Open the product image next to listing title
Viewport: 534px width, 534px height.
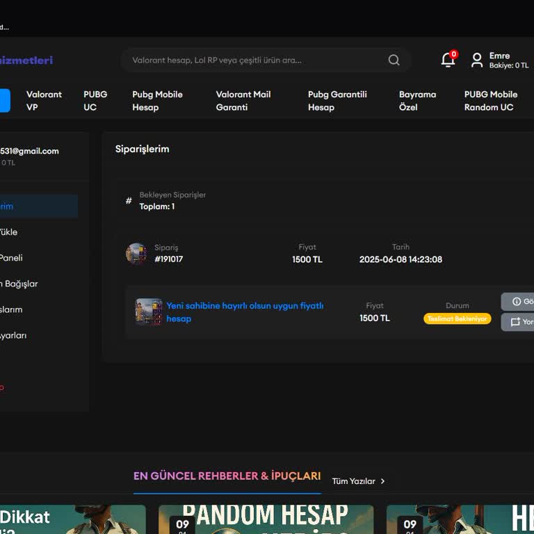[149, 312]
